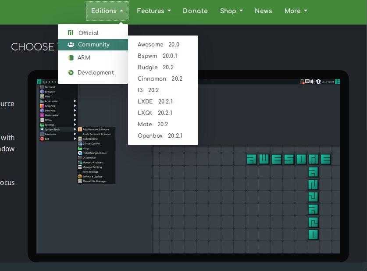This screenshot has width=367, height=271.
Task: Click shield info icon in the screenshot's tray
Action: (318, 82)
